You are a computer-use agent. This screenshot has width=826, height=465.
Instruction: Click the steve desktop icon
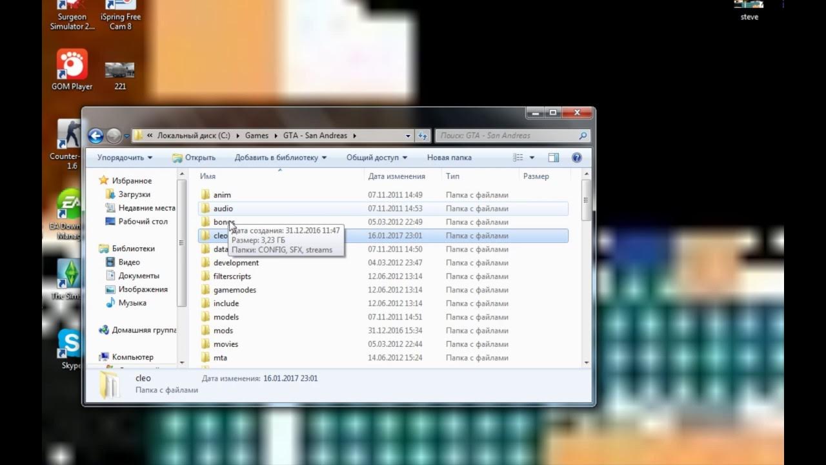point(749,11)
